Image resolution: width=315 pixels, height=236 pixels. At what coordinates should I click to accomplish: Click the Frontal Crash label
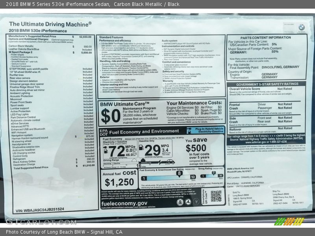235,107
